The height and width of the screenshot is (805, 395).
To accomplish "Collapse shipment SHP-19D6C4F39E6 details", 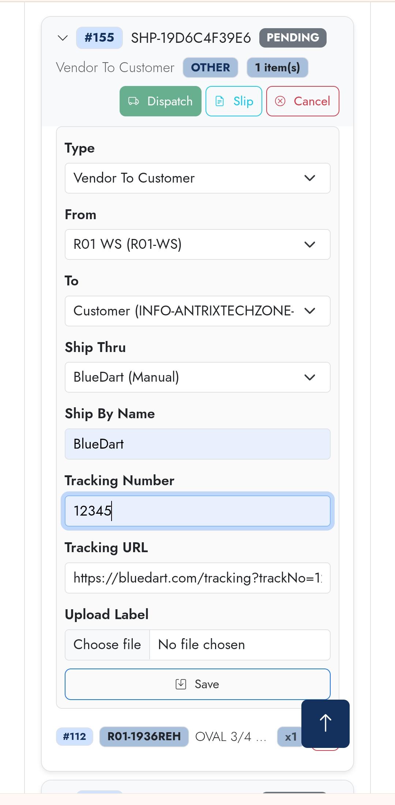I will 62,38.
